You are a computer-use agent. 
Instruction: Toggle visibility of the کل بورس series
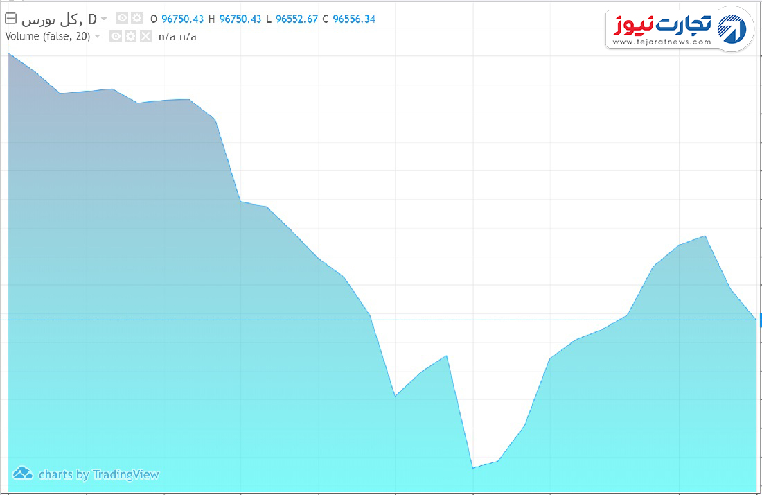[122, 19]
